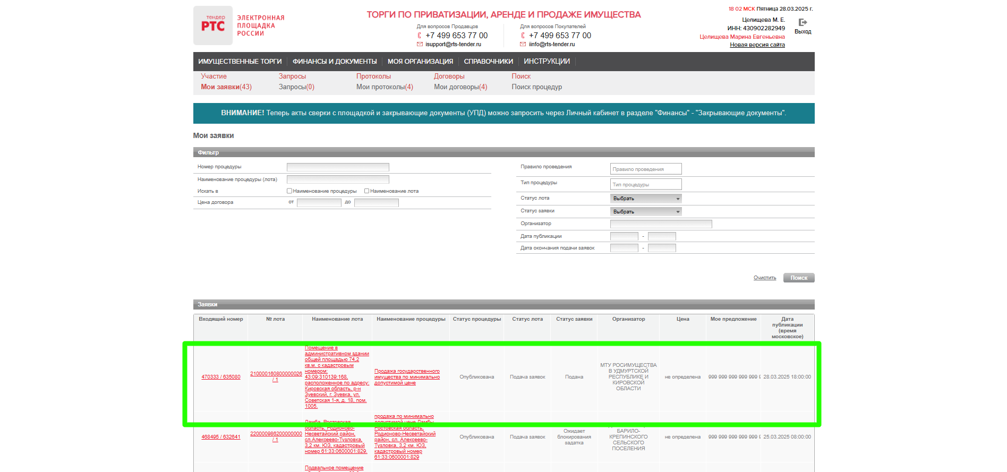Open the СПРАВОЧНИКИ menu
1007x472 pixels.
[x=489, y=62]
